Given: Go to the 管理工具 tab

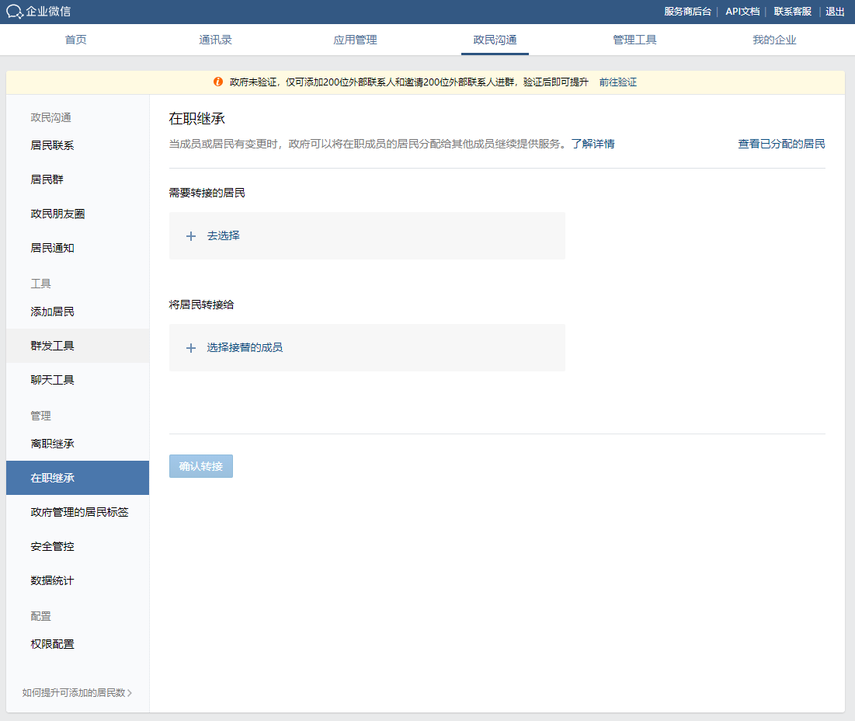Looking at the screenshot, I should (x=634, y=40).
